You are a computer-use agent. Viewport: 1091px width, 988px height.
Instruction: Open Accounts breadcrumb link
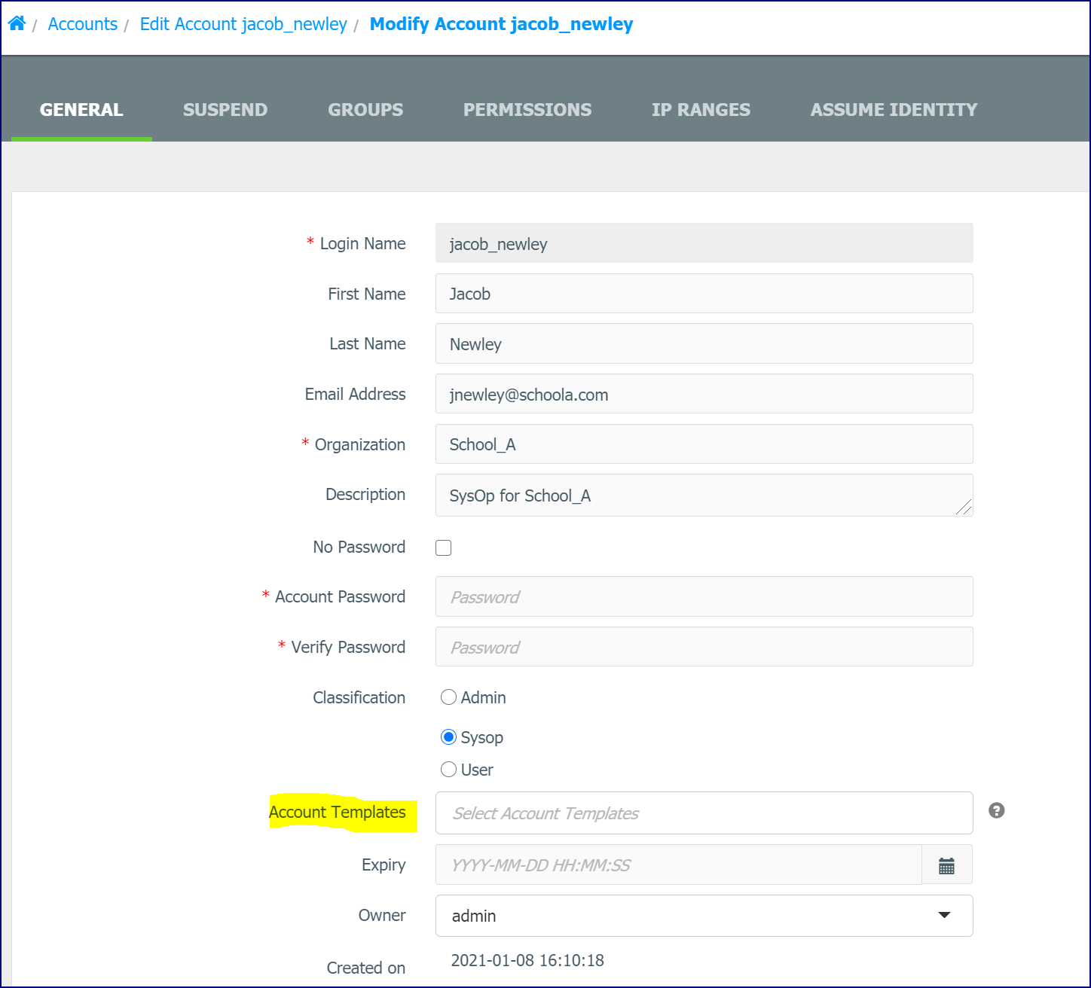(83, 24)
